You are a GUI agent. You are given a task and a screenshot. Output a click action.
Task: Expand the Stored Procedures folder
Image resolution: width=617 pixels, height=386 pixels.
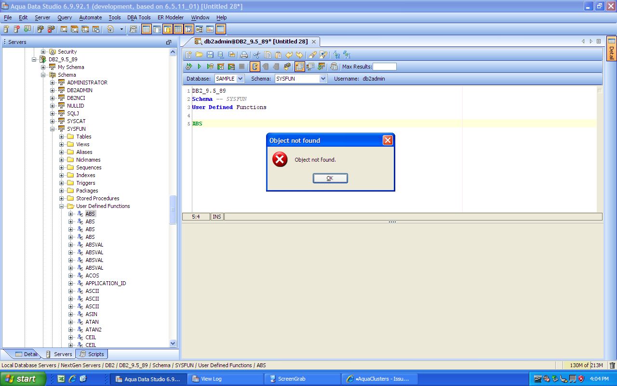61,198
